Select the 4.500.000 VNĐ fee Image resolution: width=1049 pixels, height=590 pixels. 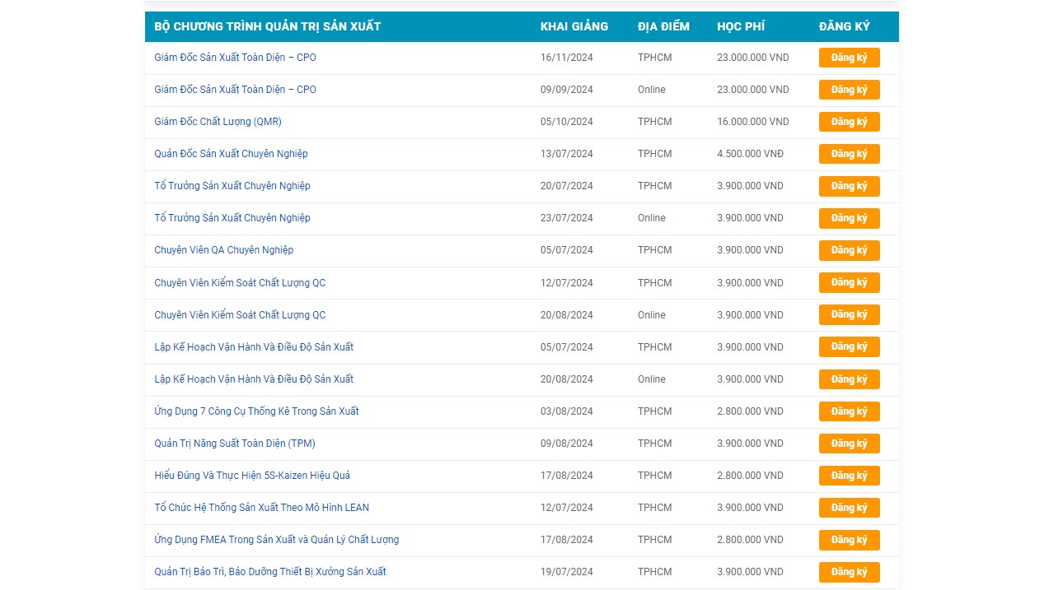coord(751,154)
